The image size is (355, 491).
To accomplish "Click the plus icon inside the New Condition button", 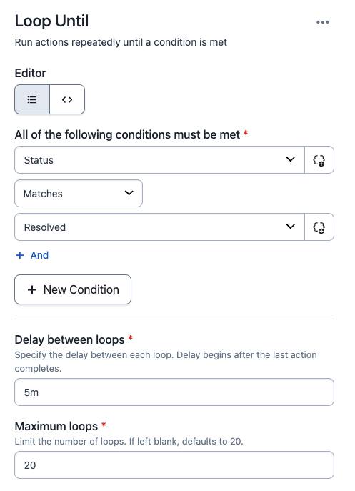I will click(32, 289).
